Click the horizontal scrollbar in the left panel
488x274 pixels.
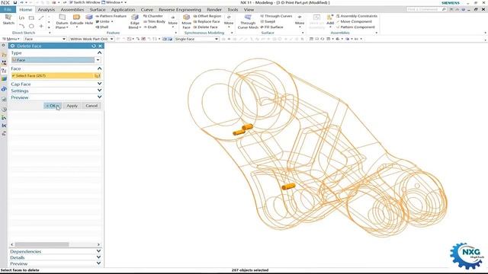coord(42,244)
